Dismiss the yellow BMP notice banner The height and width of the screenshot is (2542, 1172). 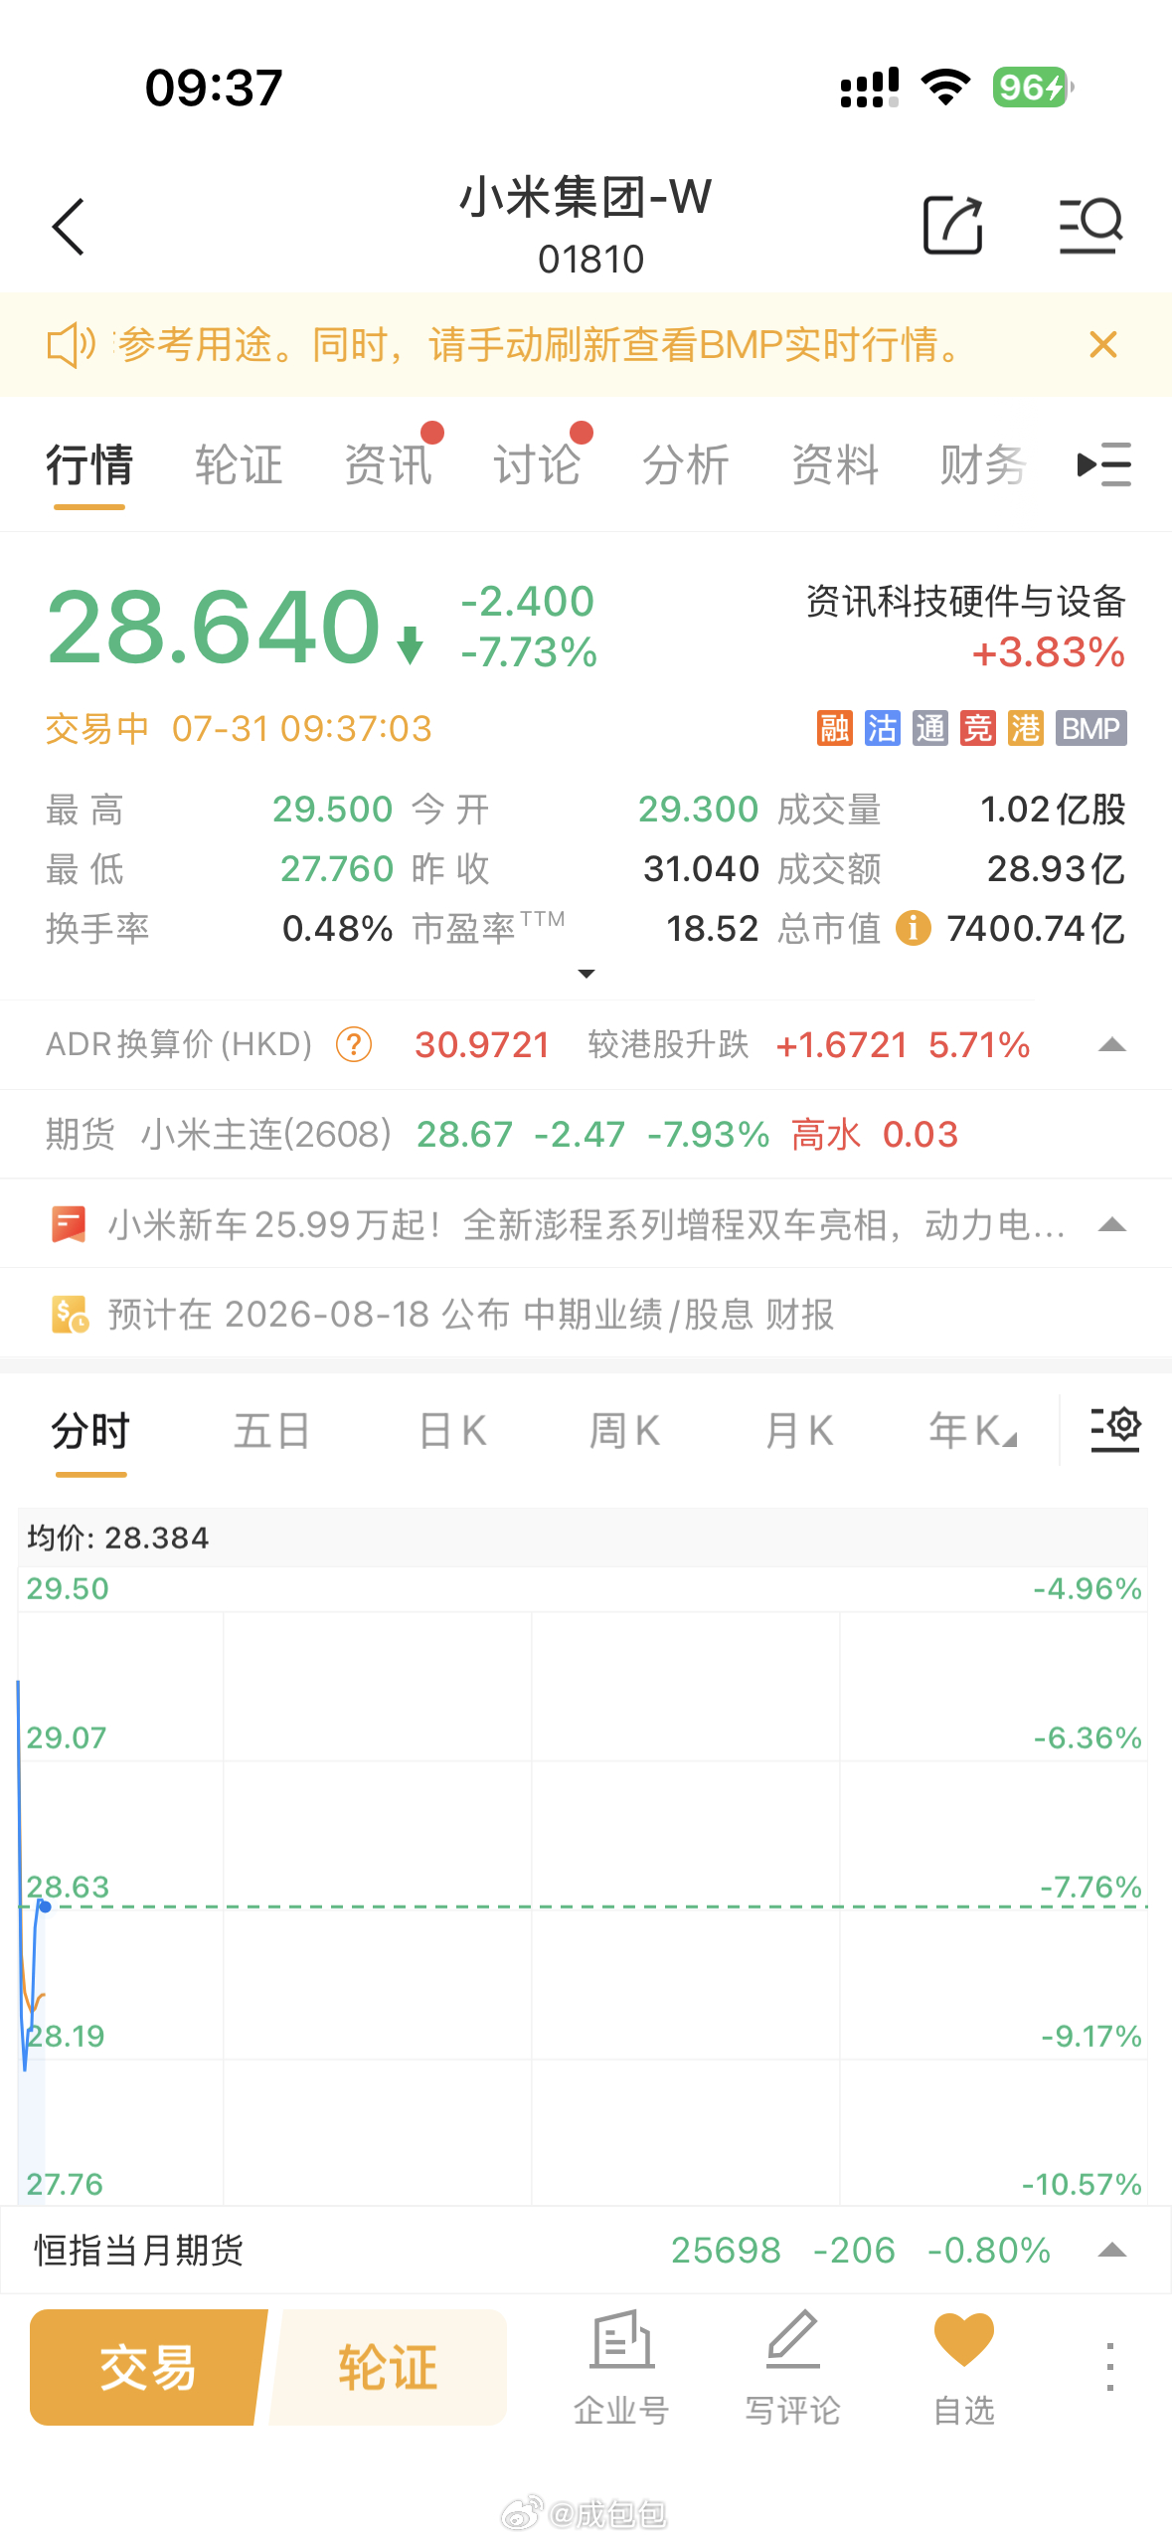coord(1103,345)
